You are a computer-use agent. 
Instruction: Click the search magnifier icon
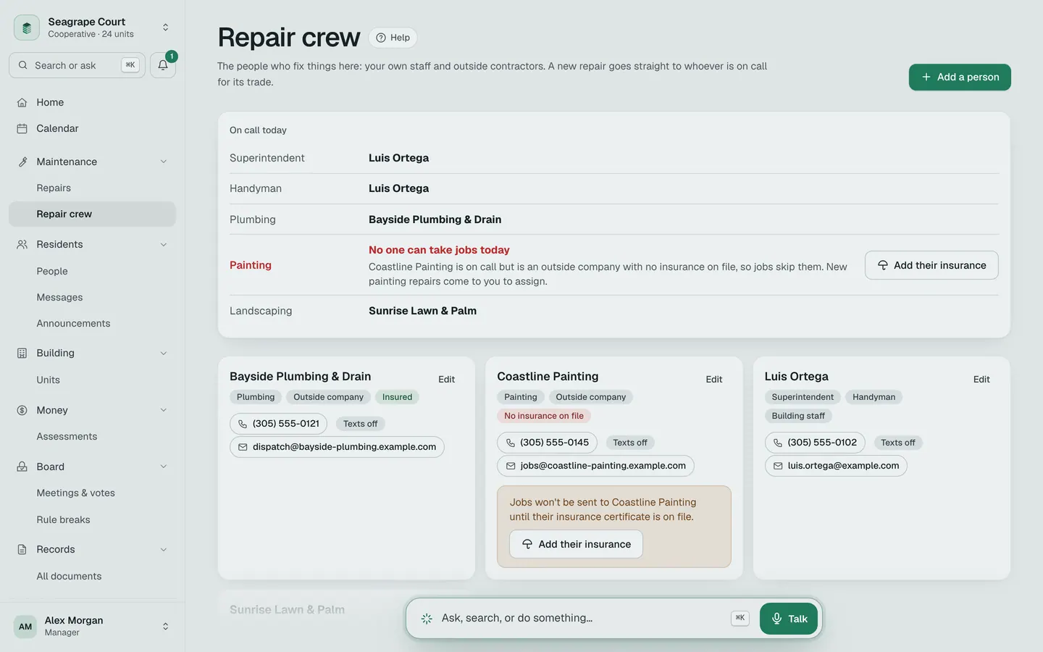[23, 65]
